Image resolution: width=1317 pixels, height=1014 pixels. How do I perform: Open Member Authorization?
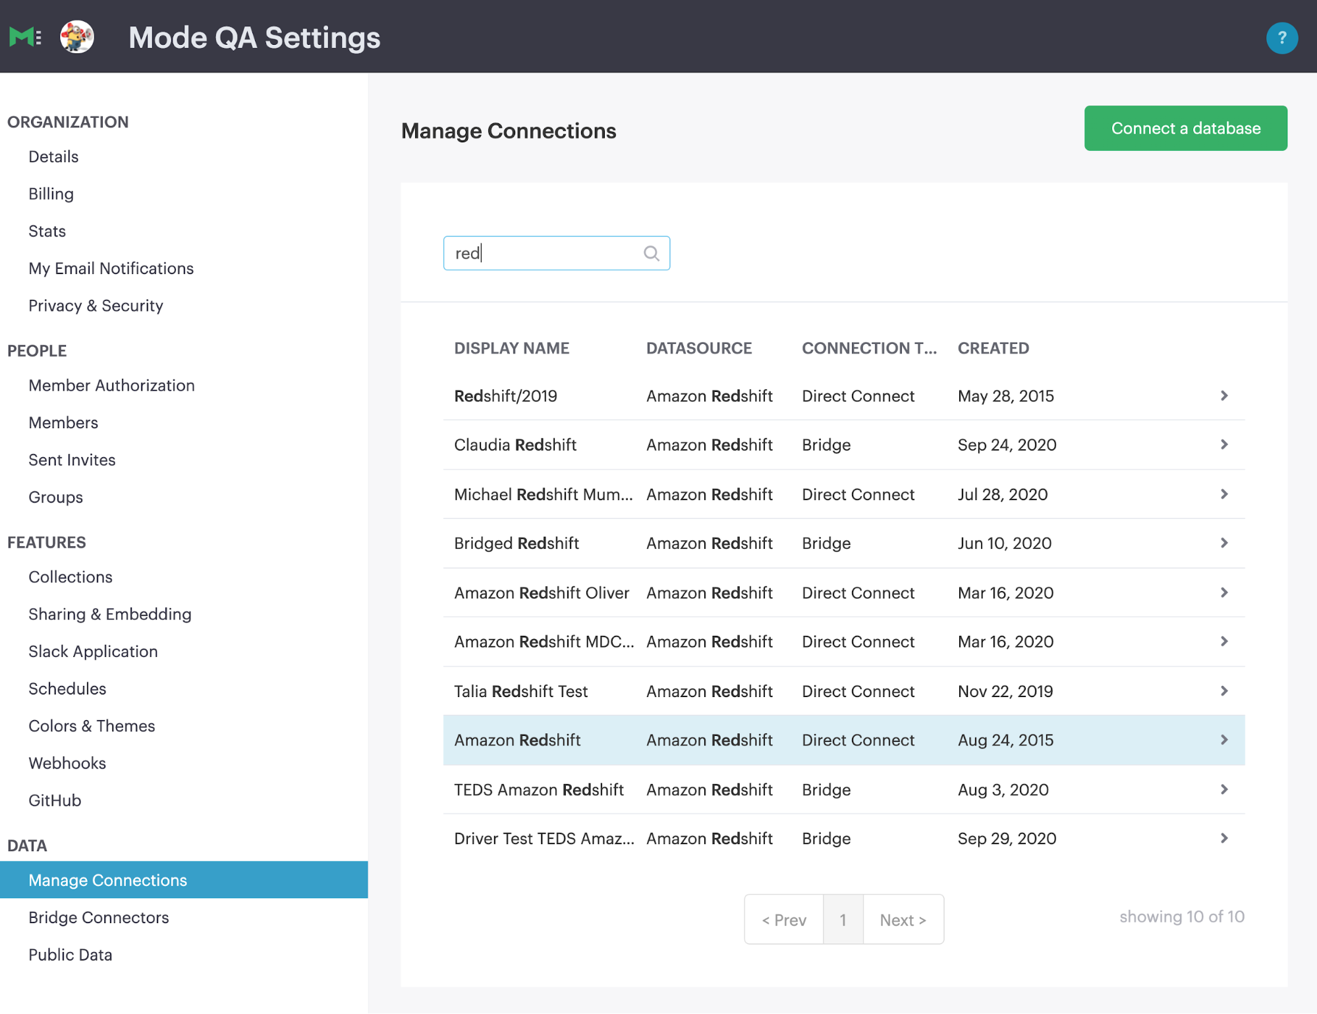coord(111,385)
